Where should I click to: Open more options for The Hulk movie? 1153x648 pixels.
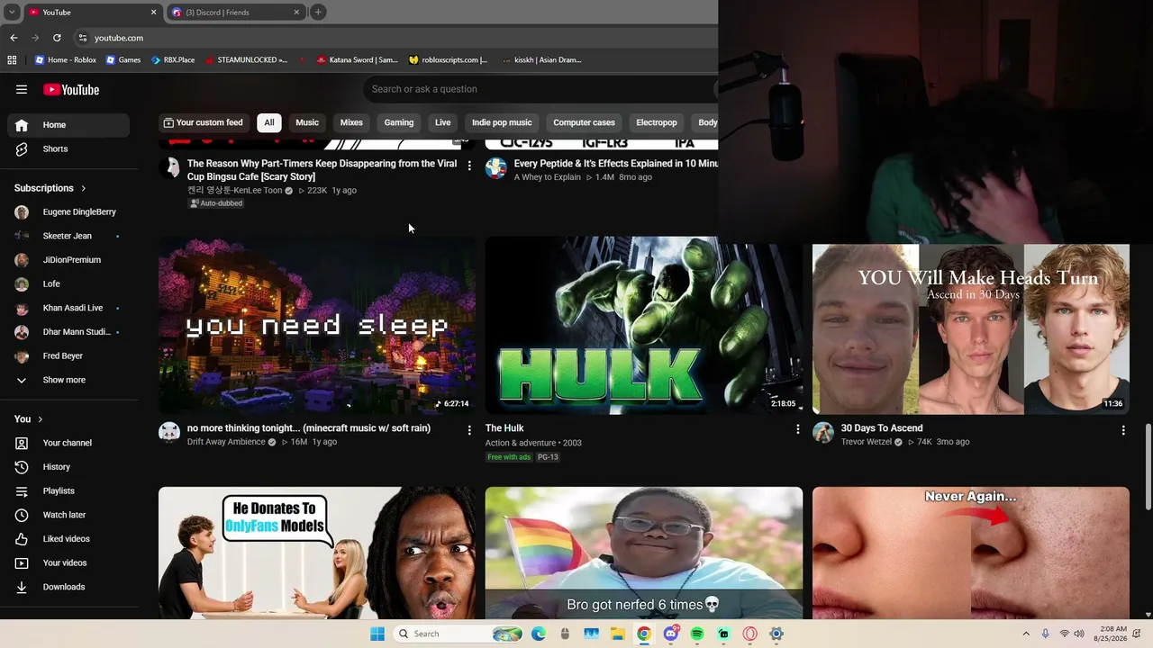pyautogui.click(x=797, y=430)
